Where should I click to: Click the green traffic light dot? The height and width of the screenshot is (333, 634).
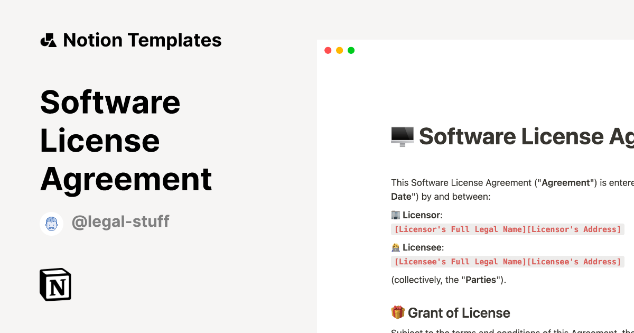point(351,50)
